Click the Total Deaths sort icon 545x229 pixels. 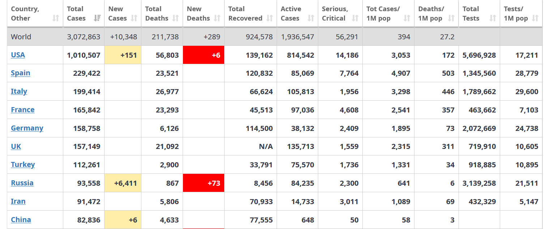[x=175, y=18]
